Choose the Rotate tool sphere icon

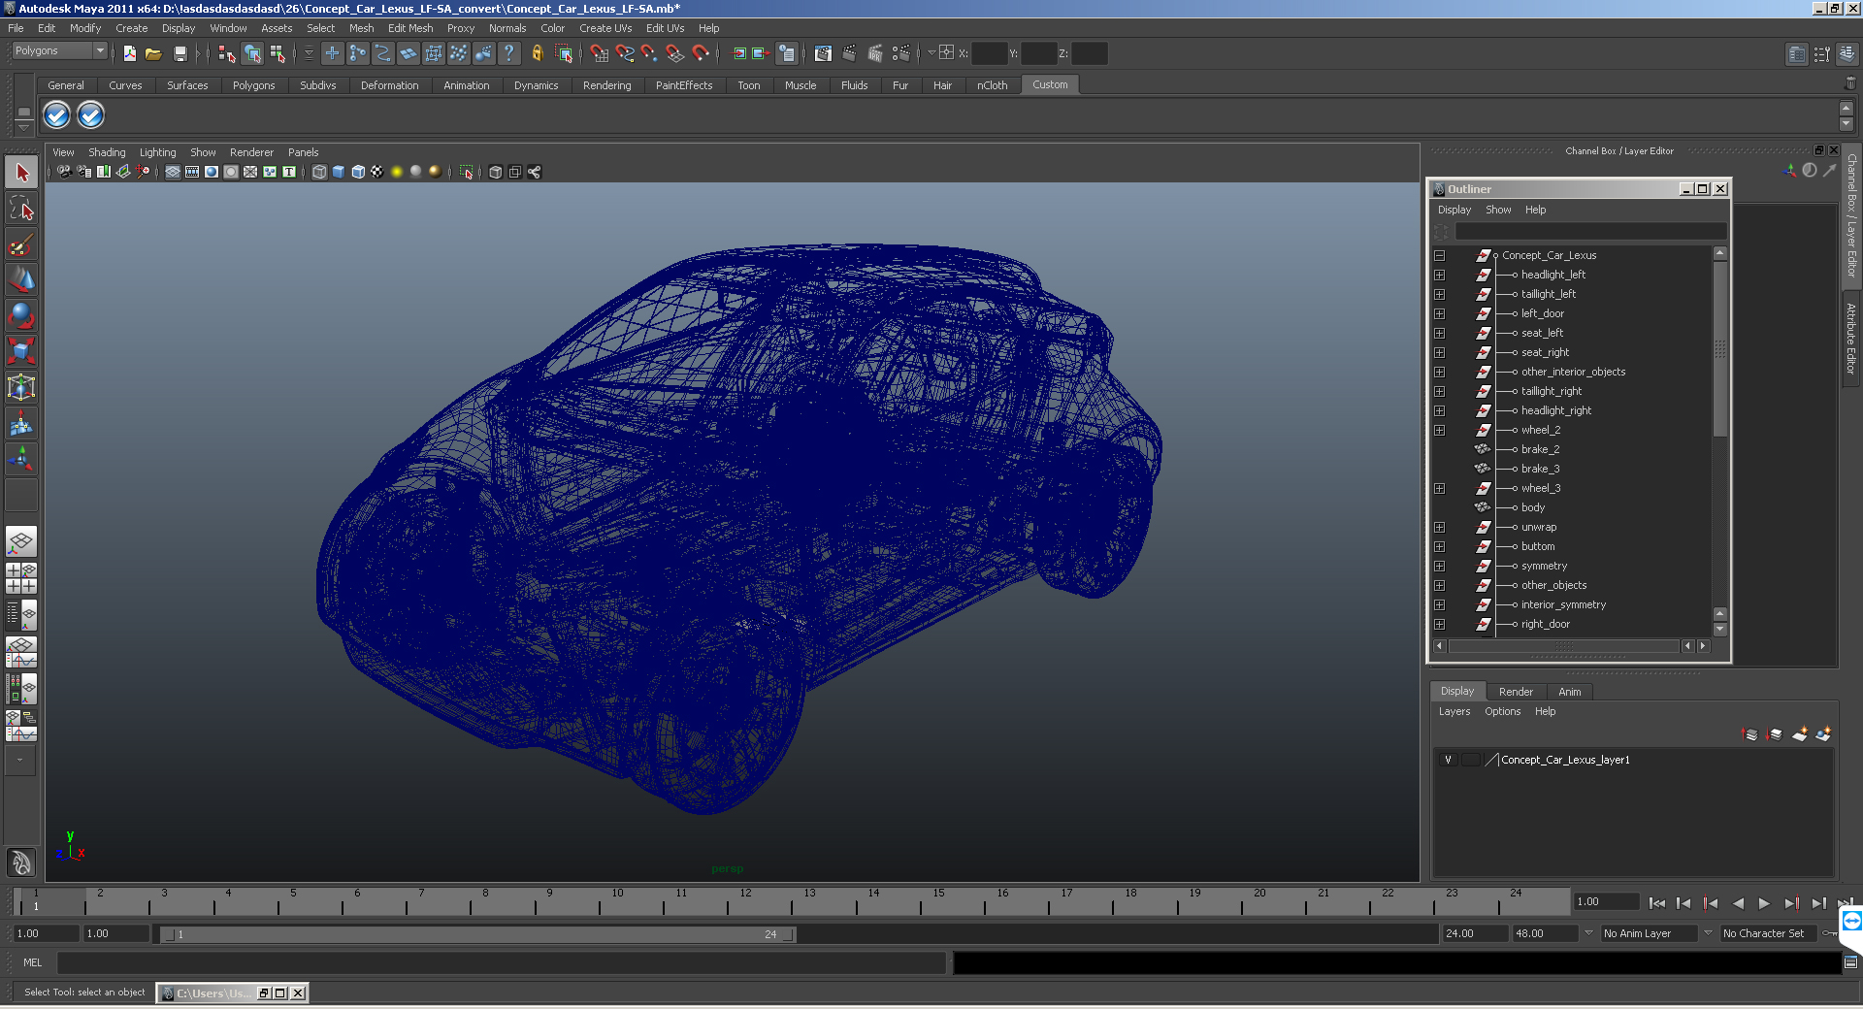click(x=21, y=315)
